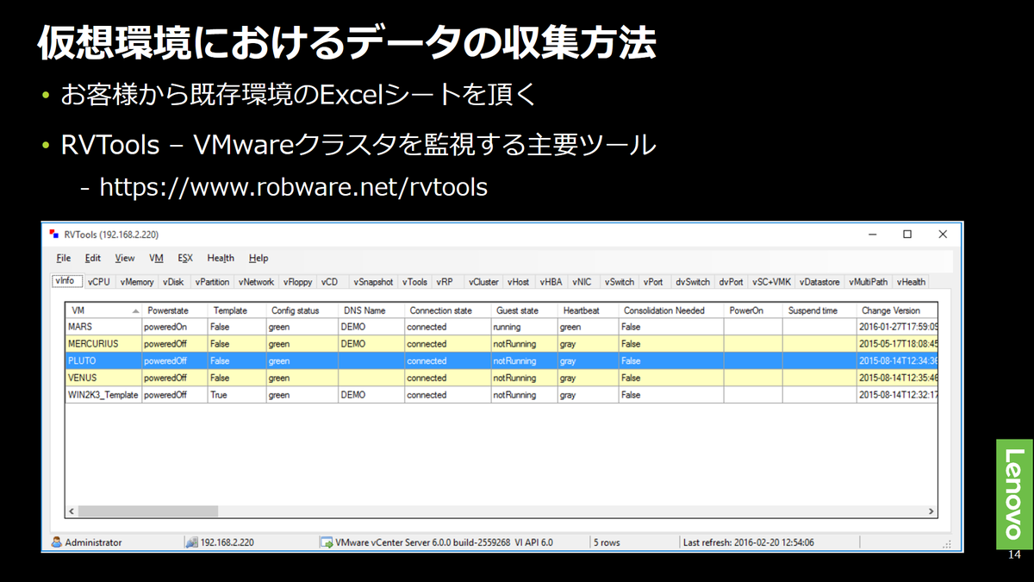
Task: Sort by the Powerstate column header
Action: coord(175,310)
